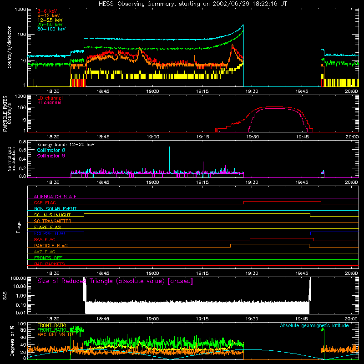Screen dimensions: 364x364
Task: Select the '6-12 keV' legend label
Action: point(49,15)
